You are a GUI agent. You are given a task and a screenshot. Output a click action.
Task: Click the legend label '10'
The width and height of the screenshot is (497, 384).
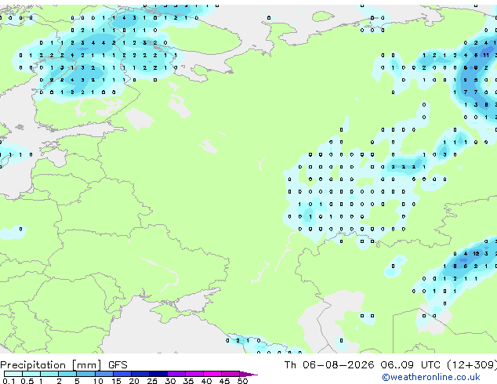coord(98,381)
